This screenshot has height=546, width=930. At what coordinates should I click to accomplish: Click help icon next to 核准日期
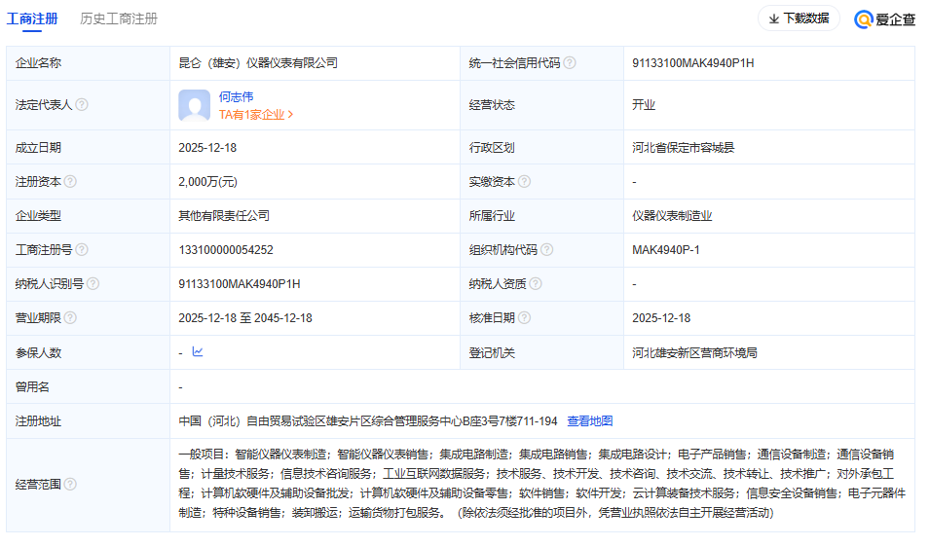coord(524,318)
